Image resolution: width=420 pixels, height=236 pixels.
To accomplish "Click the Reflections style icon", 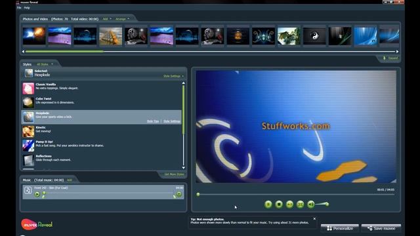I will [x=28, y=160].
